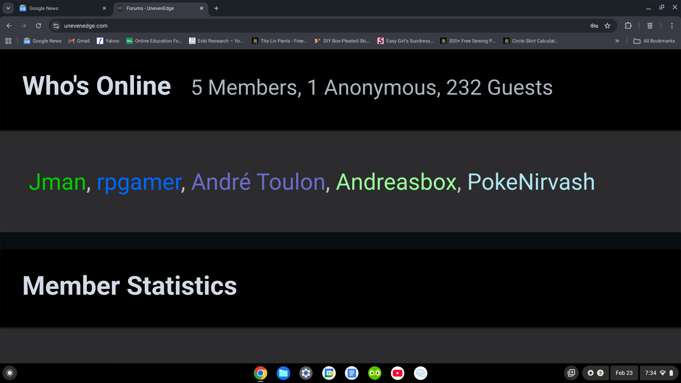
Task: Launch Duolingo from the shelf
Action: [375, 373]
